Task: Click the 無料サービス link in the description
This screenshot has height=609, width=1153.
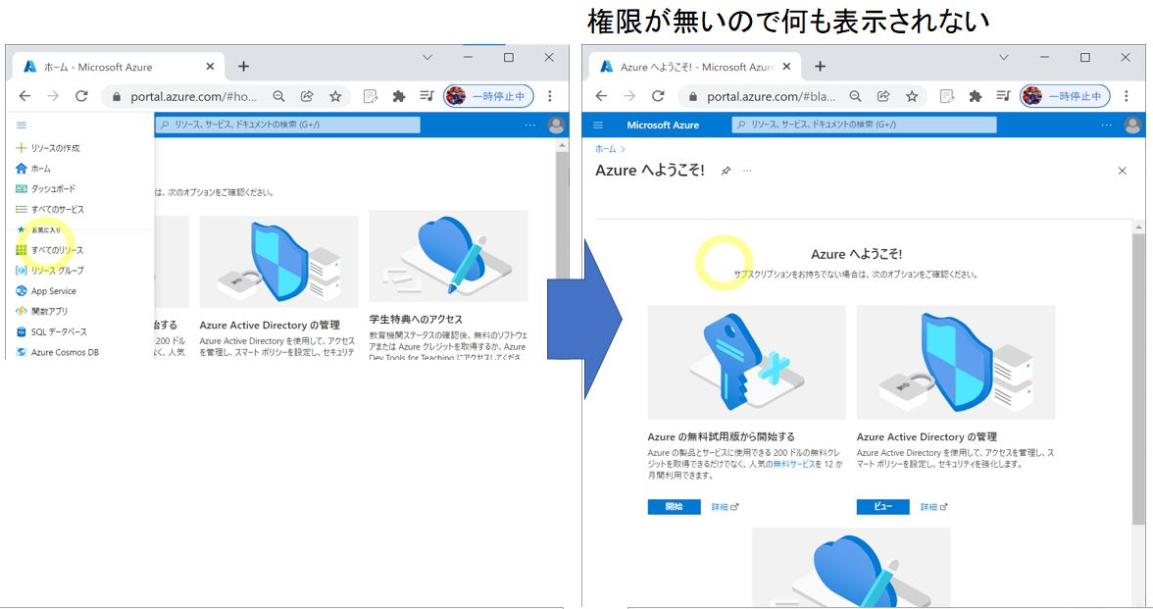Action: pos(793,464)
